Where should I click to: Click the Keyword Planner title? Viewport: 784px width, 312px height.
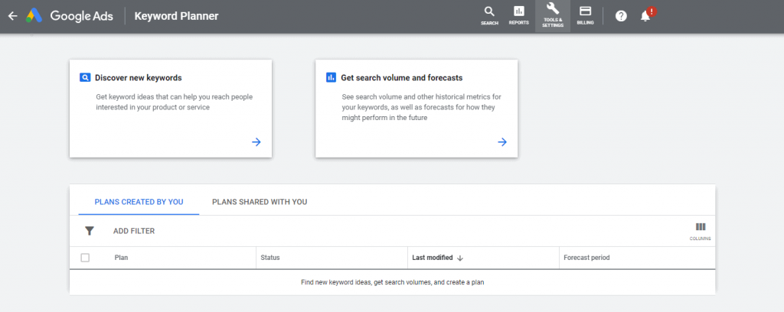click(x=177, y=16)
